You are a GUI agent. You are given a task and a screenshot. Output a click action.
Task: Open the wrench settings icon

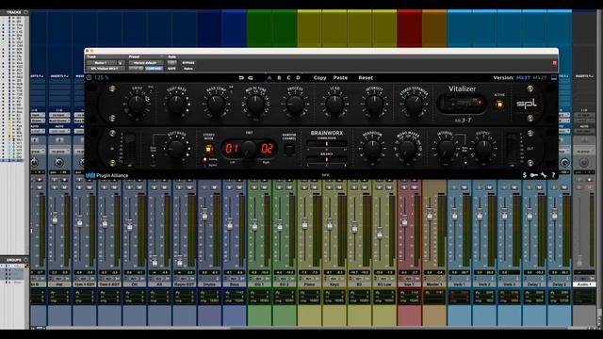(544, 175)
